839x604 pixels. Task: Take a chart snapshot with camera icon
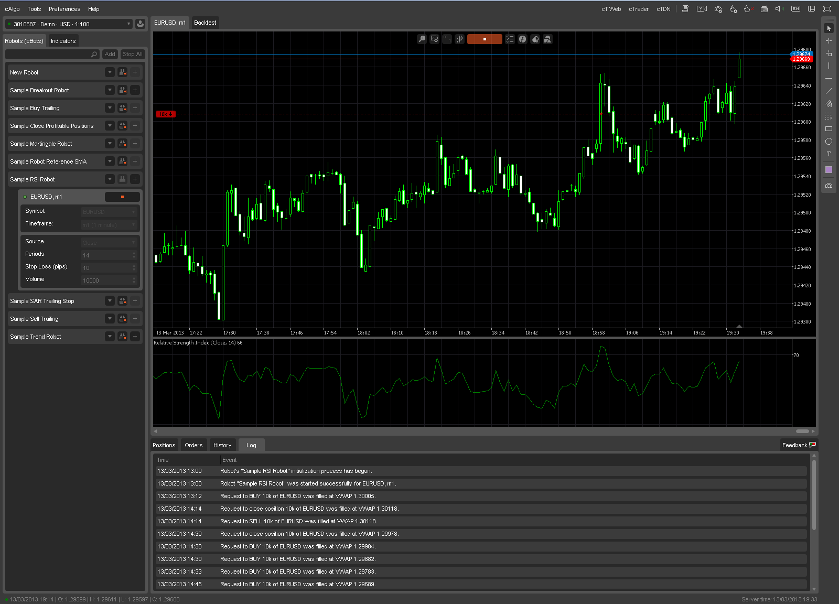[829, 186]
